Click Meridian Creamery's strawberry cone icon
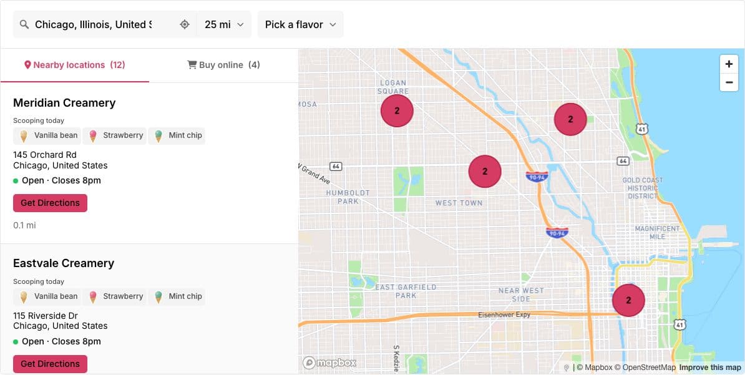The width and height of the screenshot is (745, 375). [92, 137]
